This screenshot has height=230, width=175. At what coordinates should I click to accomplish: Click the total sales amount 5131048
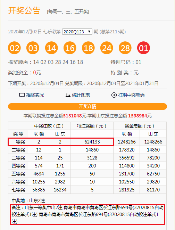tap(73, 116)
